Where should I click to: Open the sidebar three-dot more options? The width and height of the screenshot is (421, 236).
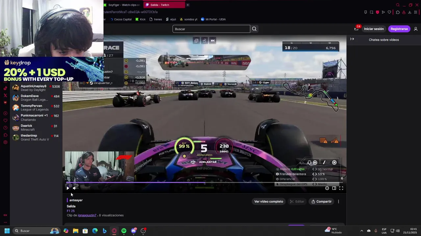5,222
